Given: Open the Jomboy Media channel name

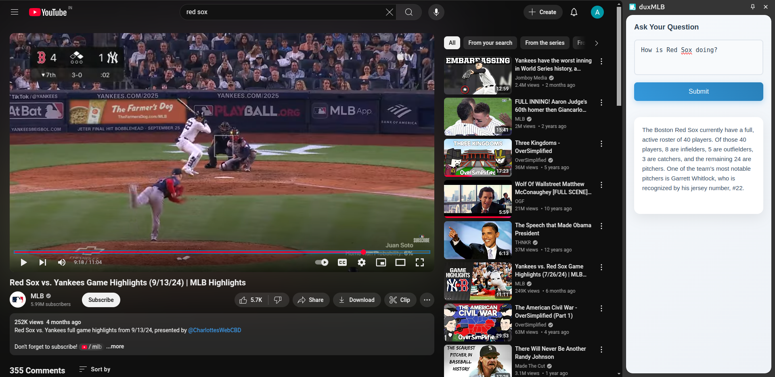Looking at the screenshot, I should click(531, 78).
